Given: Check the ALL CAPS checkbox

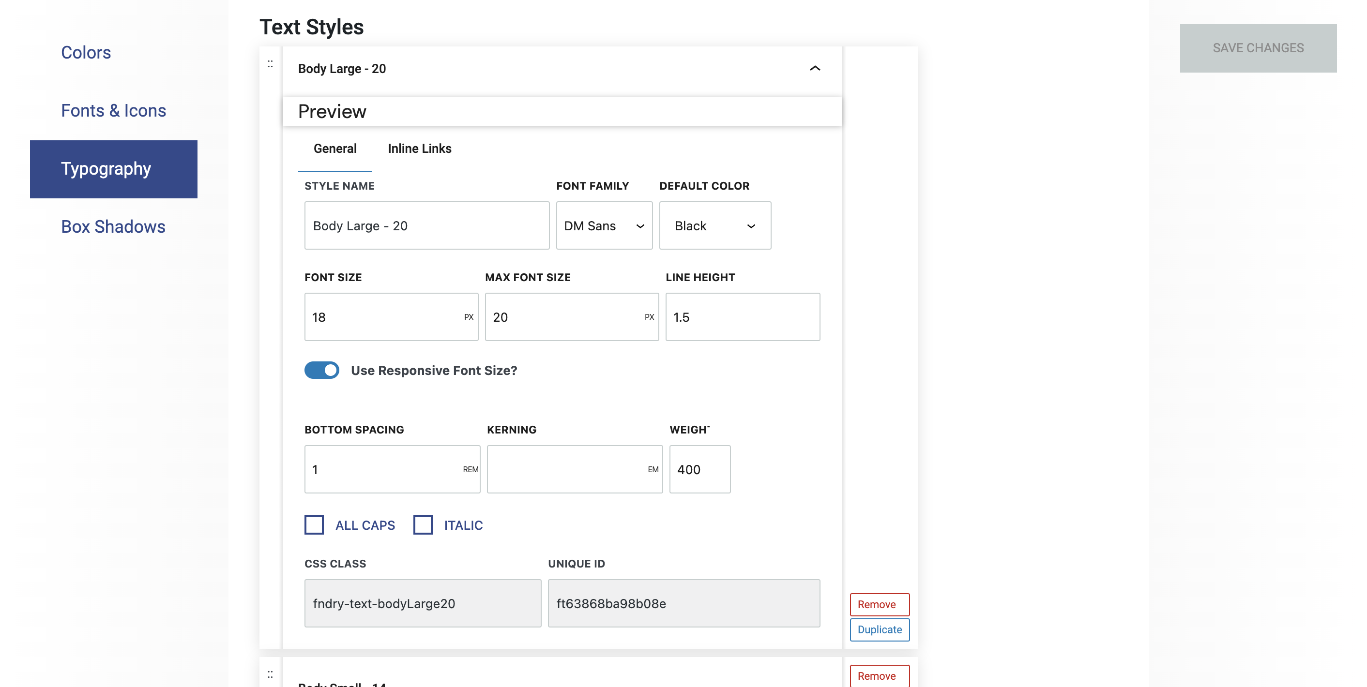Looking at the screenshot, I should (314, 524).
